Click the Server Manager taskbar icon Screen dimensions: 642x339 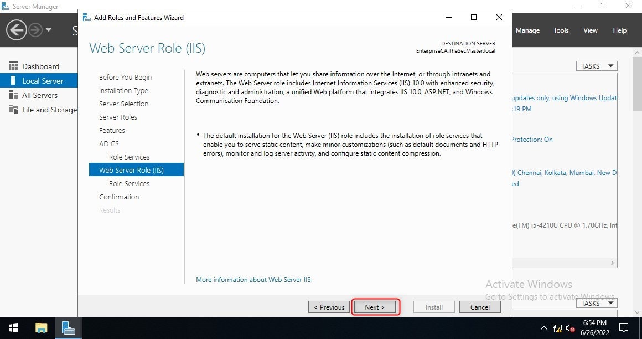pos(69,328)
